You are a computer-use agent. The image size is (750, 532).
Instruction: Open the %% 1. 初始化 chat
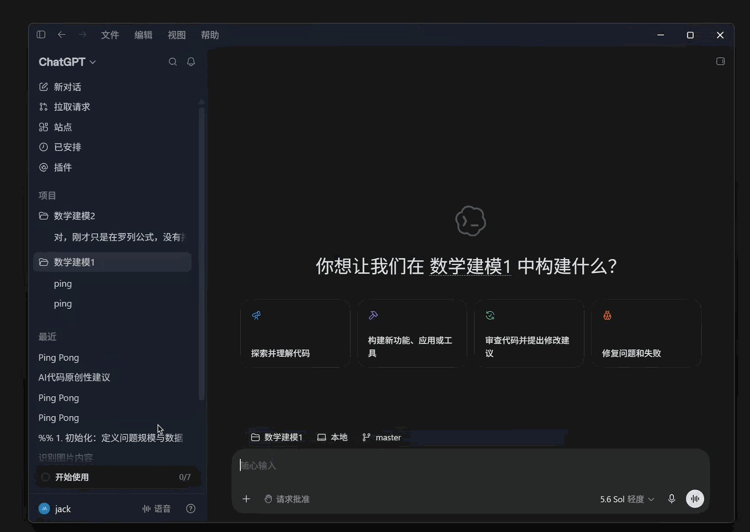click(x=112, y=438)
